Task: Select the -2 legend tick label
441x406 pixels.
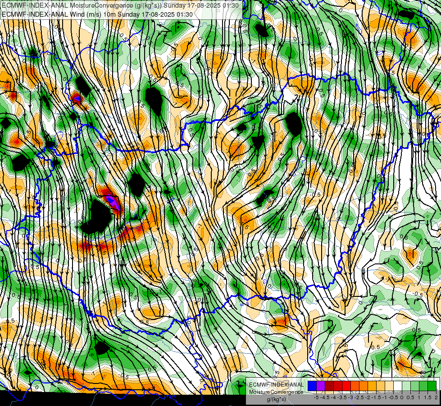Action: 368,397
